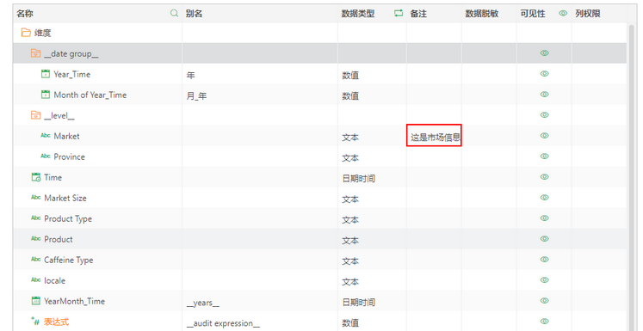
Task: Toggle visibility of the Market field
Action: 544,136
